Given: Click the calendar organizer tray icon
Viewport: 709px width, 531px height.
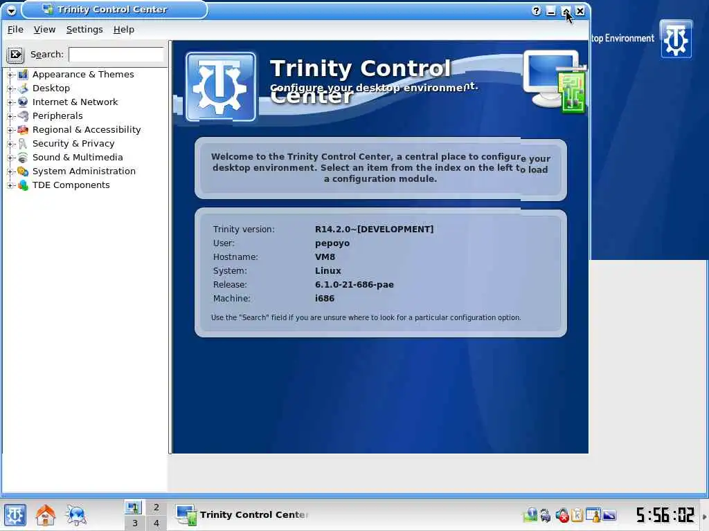Looking at the screenshot, I should [593, 514].
